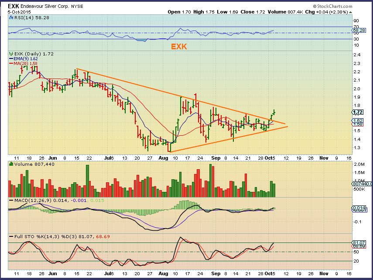
Task: Click the Close 1.72 value in header
Action: (253, 12)
